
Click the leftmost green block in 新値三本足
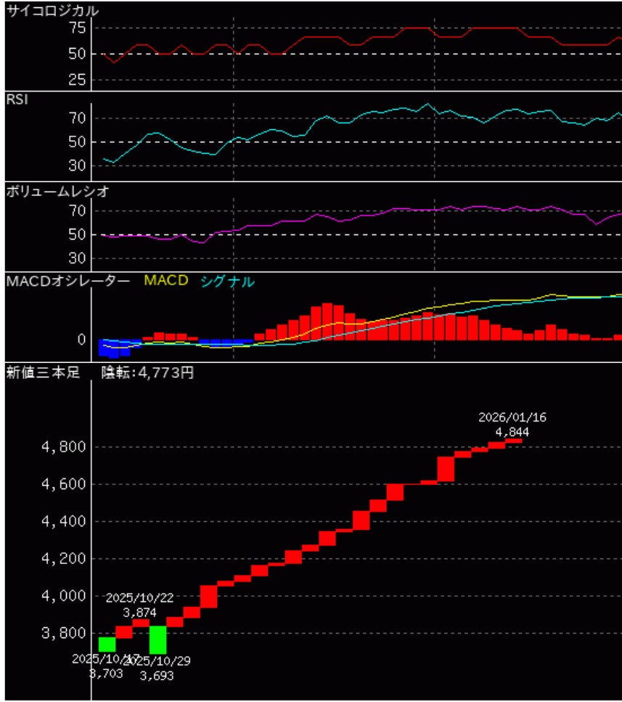pyautogui.click(x=107, y=644)
